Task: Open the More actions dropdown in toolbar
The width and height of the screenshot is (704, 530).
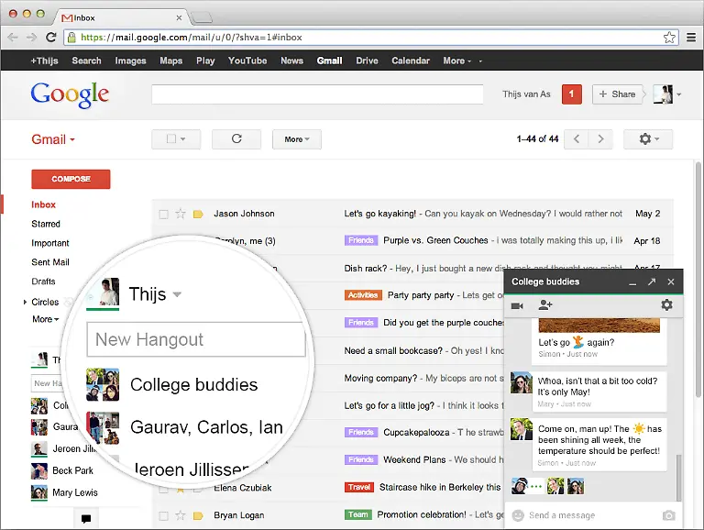Action: point(297,139)
